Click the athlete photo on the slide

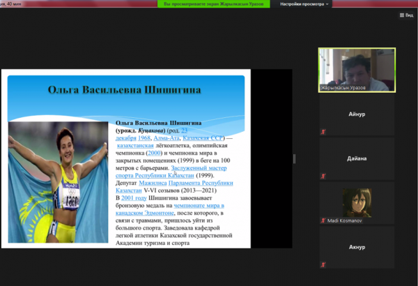(x=59, y=183)
